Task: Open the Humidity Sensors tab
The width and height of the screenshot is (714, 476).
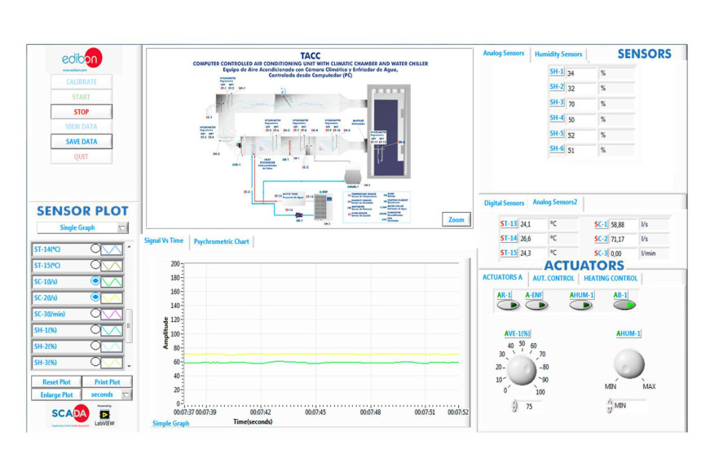Action: [558, 54]
